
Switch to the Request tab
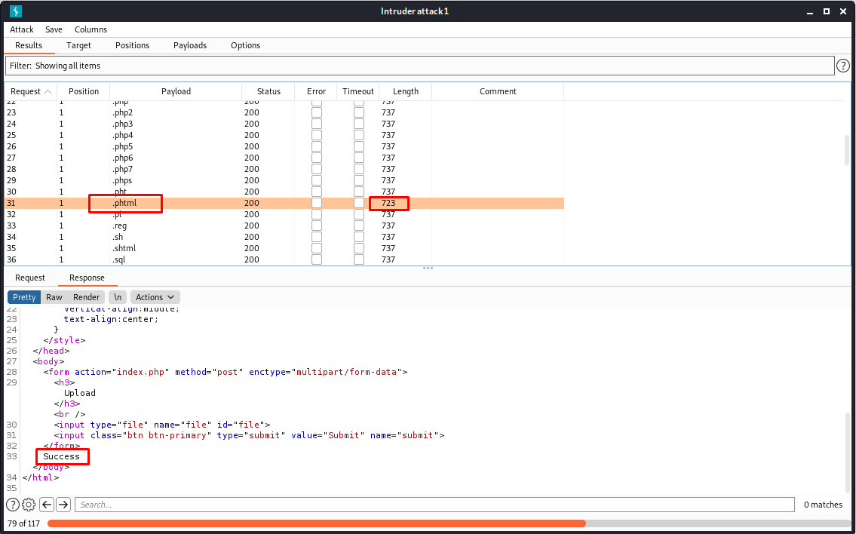tap(30, 278)
